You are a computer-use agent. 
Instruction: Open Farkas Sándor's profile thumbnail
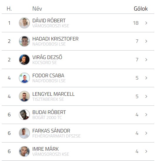(24, 133)
